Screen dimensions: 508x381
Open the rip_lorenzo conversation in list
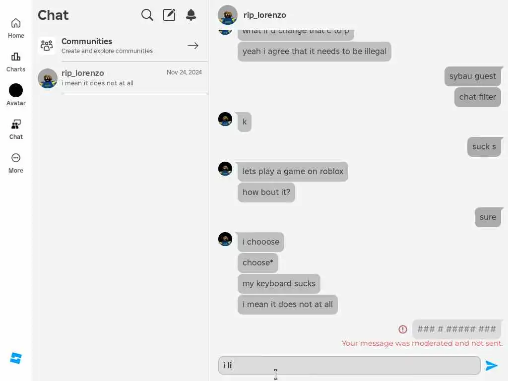pos(120,78)
